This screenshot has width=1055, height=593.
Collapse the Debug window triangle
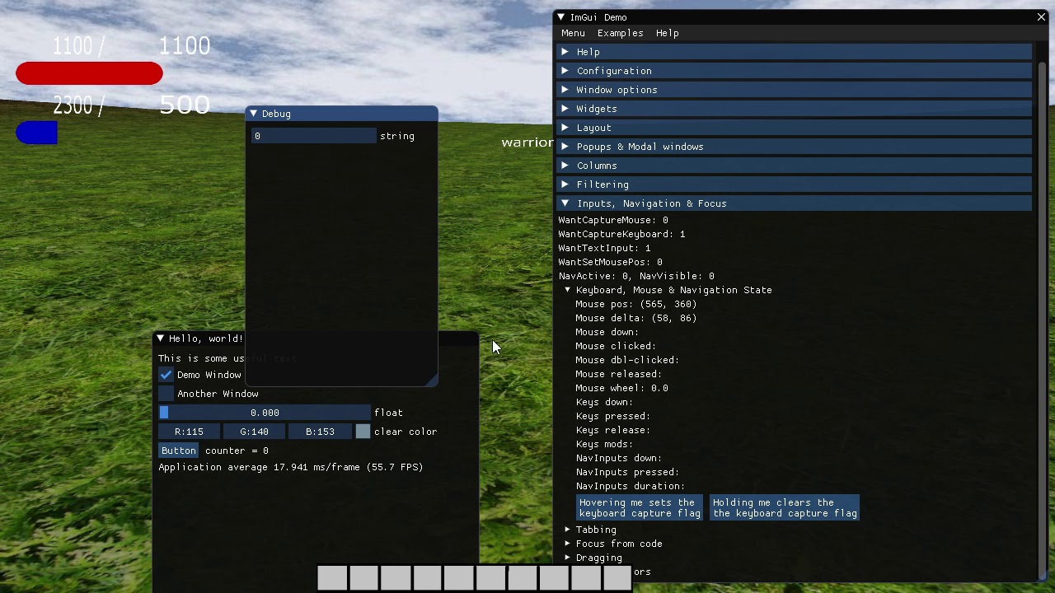click(x=254, y=114)
